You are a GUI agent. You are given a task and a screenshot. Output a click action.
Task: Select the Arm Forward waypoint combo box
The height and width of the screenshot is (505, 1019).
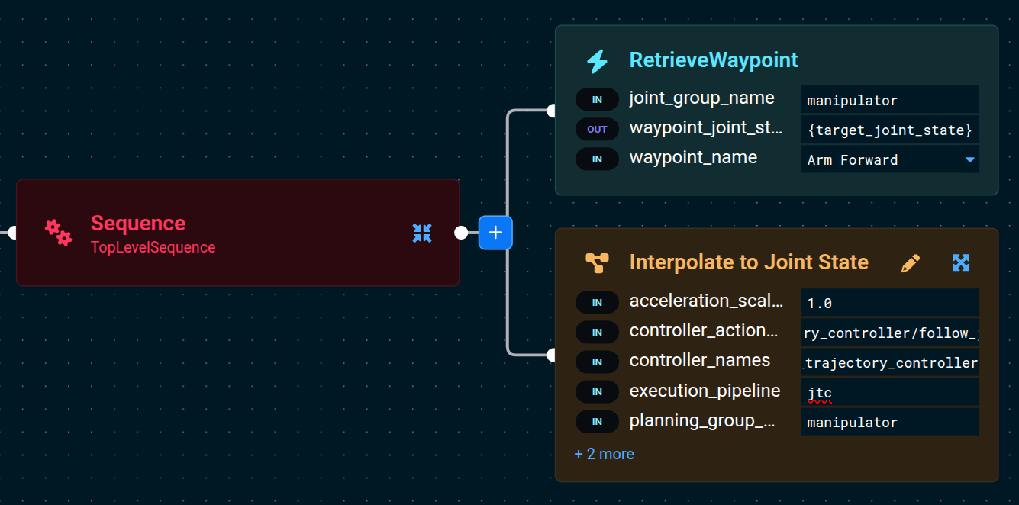pyautogui.click(x=882, y=159)
